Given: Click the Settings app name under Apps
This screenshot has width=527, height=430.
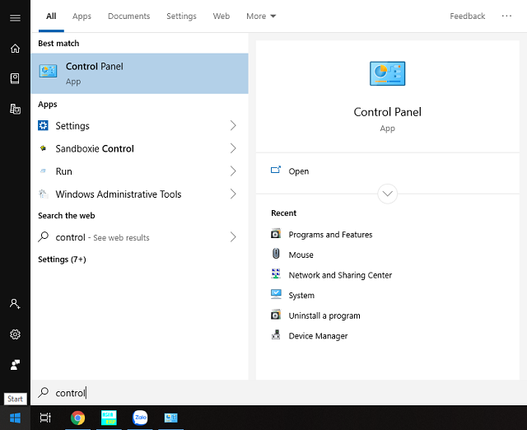Looking at the screenshot, I should 72,126.
